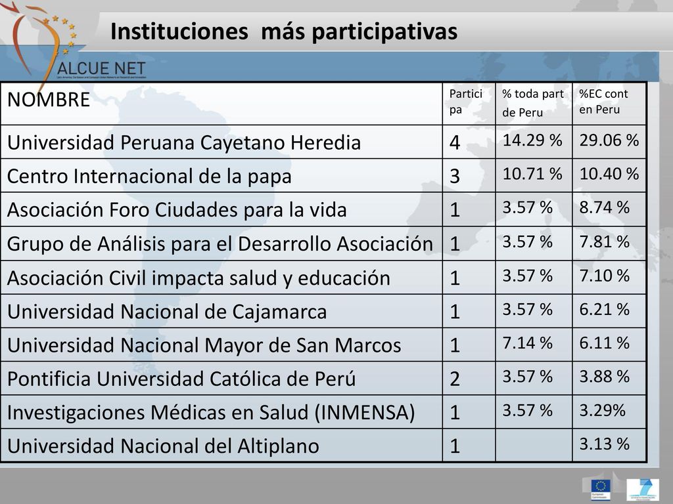Screen dimensions: 673x504
Task: Click the empty percentage cell for Altiplano
Action: tap(534, 446)
